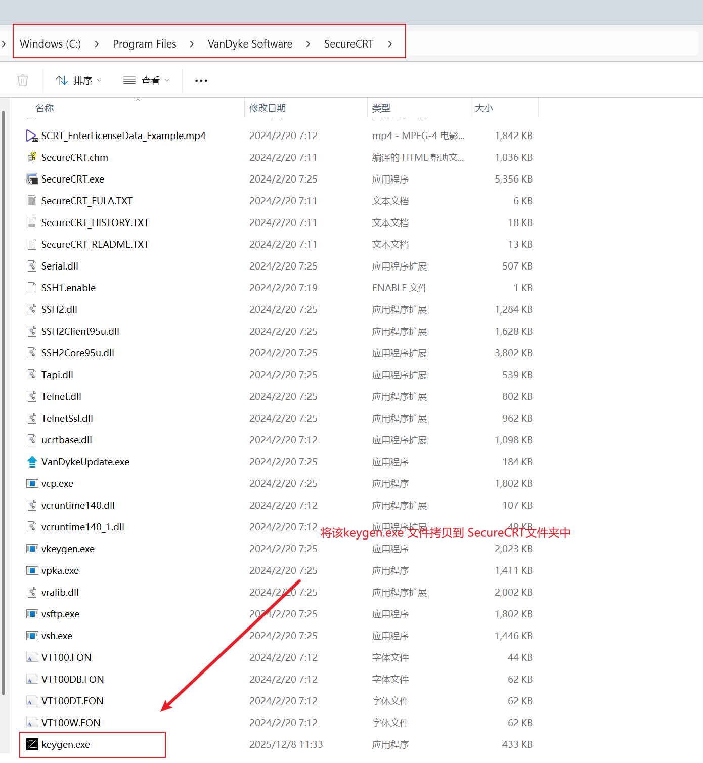Click the 2025/12/8 11:33 date cell
The width and height of the screenshot is (703, 763).
point(286,744)
